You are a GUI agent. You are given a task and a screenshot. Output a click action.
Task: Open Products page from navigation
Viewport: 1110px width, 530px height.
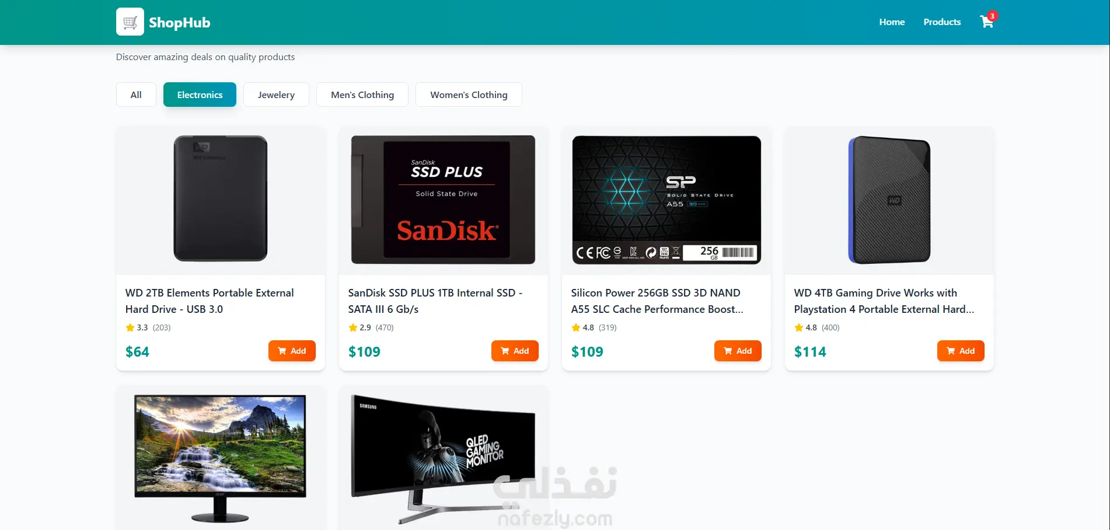942,22
